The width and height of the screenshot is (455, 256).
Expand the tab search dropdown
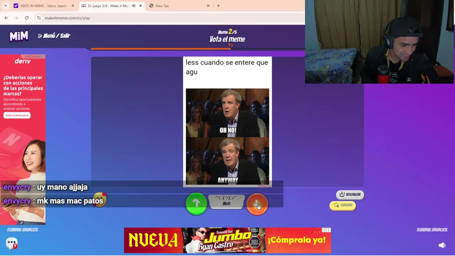click(5, 6)
